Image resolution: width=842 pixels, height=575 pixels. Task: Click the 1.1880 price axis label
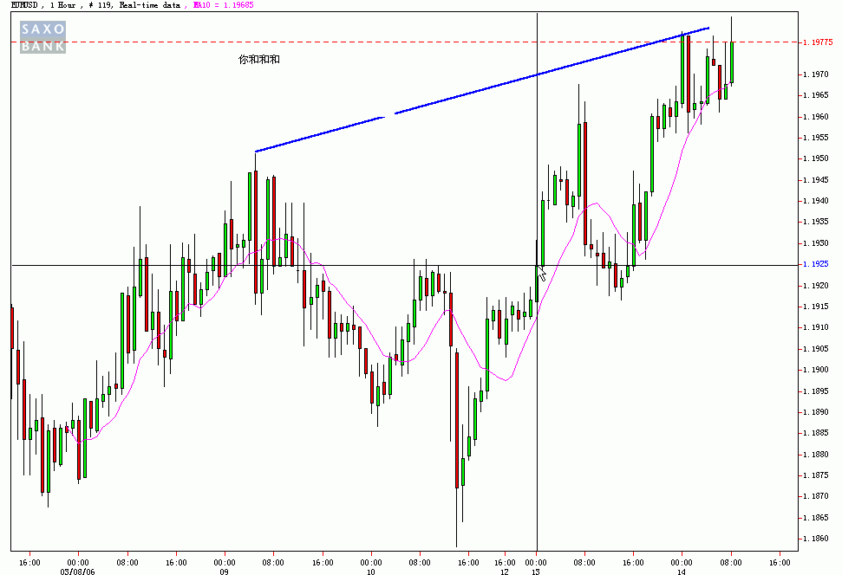click(816, 455)
